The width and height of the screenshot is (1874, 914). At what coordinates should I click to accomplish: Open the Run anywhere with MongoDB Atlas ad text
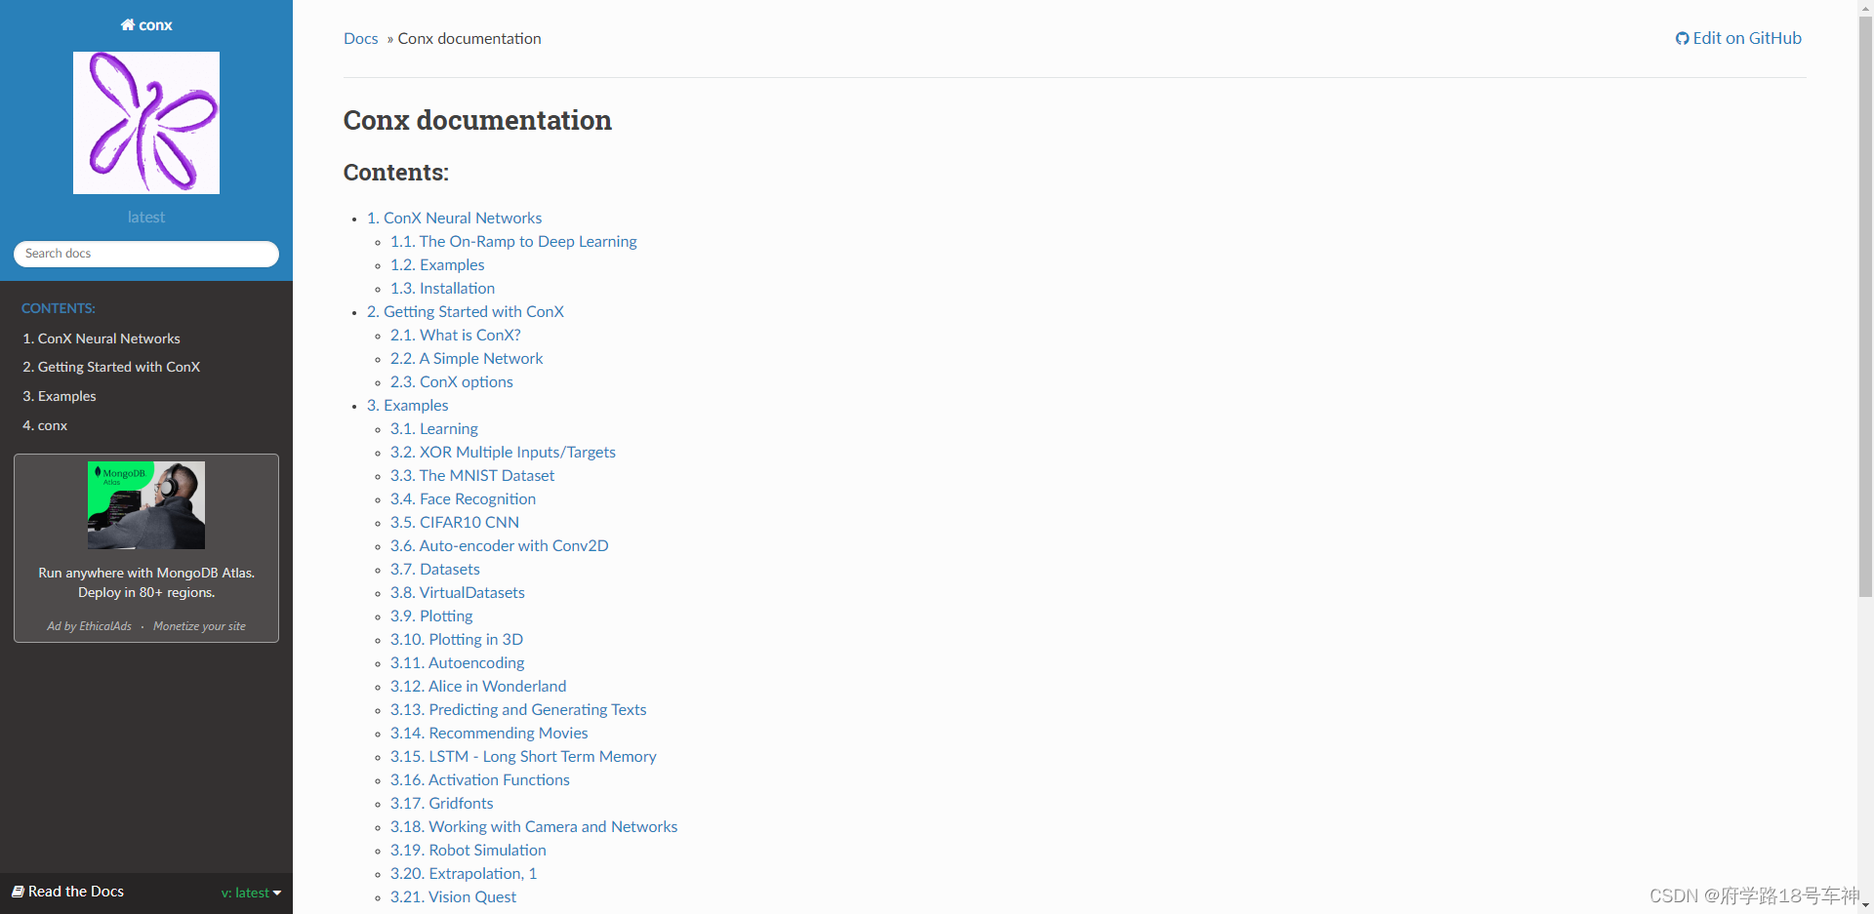click(x=146, y=582)
